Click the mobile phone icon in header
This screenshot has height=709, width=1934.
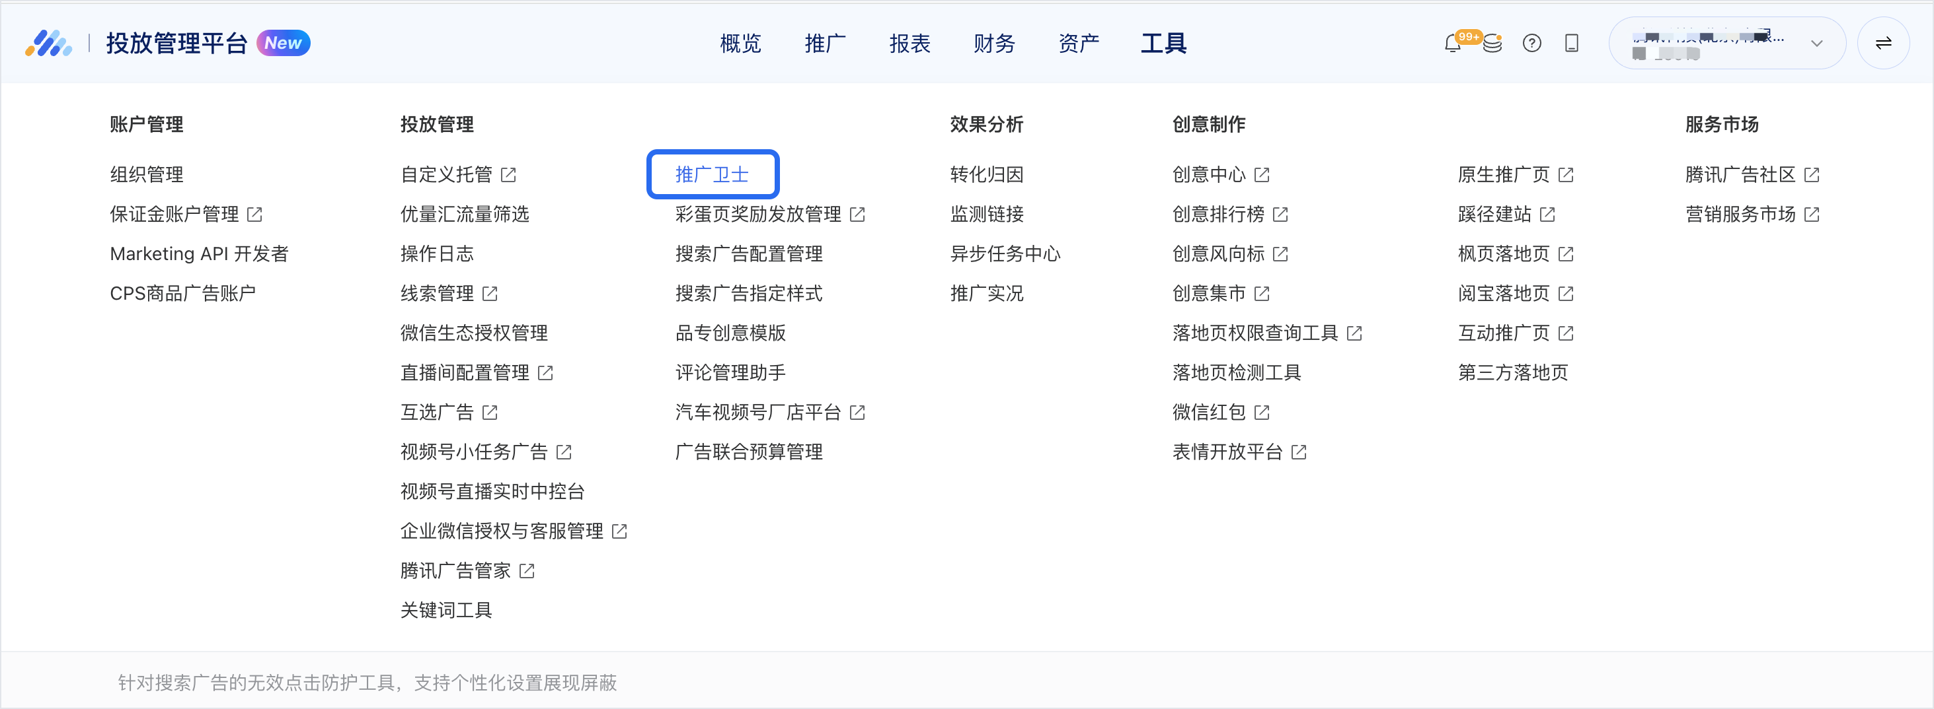(1571, 44)
